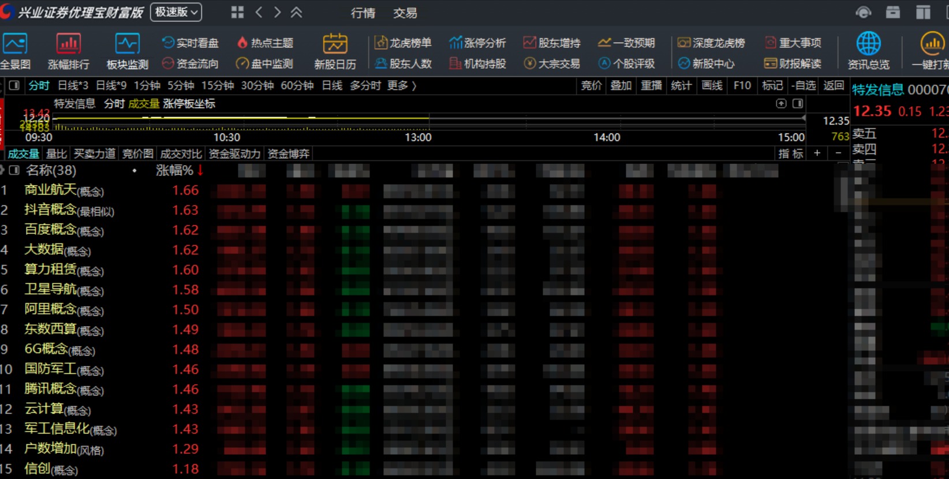
Task: Toggle the chart side-panel icon
Action: pyautogui.click(x=798, y=103)
